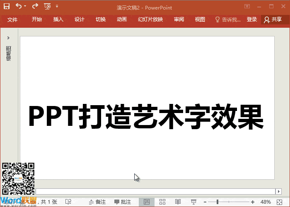Toggle the 批注 comments pane

123,202
